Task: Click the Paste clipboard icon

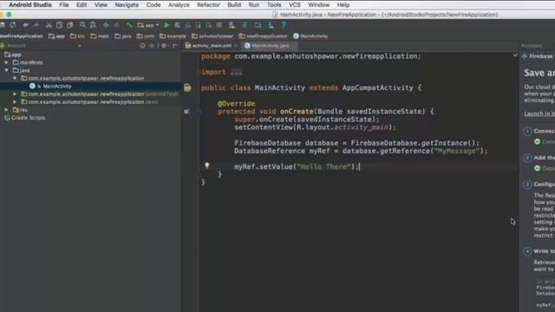Action: pos(70,25)
